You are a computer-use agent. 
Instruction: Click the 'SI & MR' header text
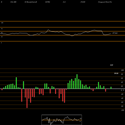click(13, 2)
